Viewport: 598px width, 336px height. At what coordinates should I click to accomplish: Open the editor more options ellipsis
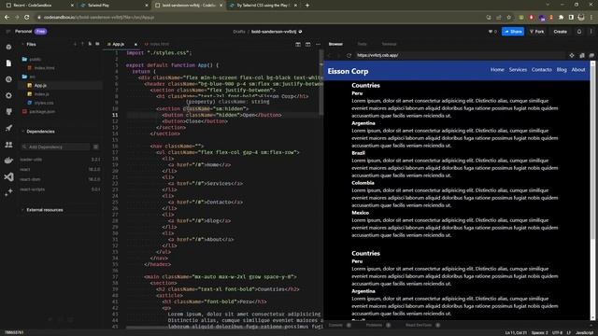[x=318, y=44]
